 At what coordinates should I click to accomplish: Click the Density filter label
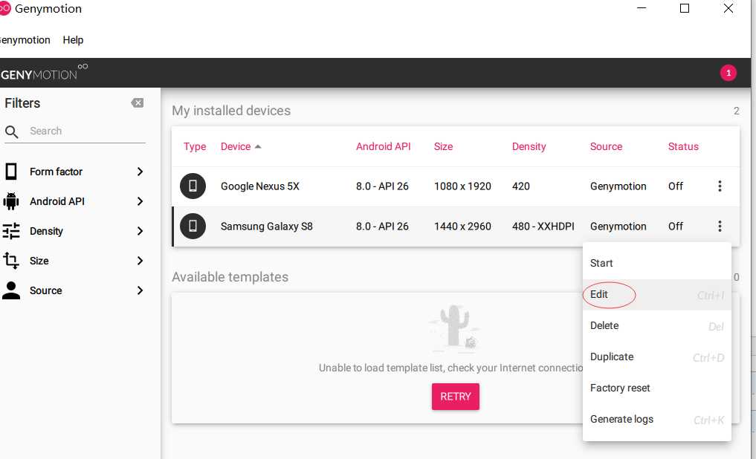[46, 231]
